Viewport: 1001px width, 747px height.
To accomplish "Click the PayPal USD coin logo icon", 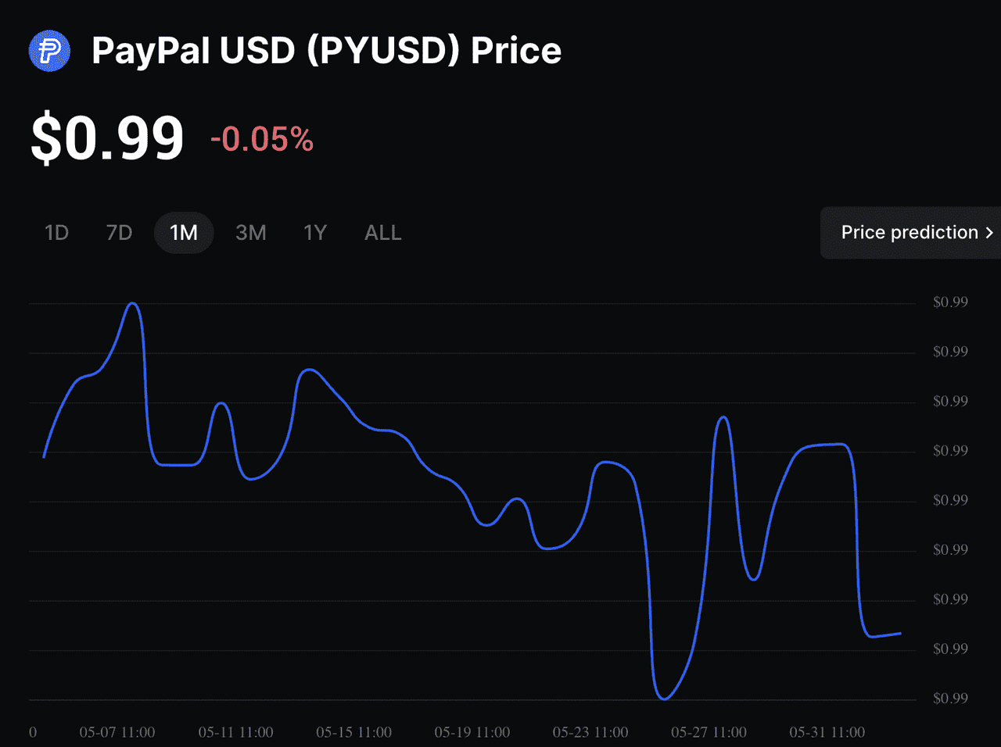I will [49, 52].
